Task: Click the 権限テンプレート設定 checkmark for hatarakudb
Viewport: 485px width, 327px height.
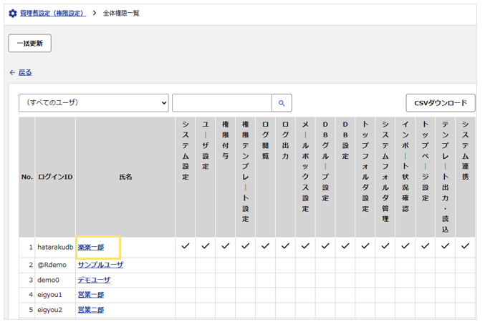Action: tap(246, 246)
